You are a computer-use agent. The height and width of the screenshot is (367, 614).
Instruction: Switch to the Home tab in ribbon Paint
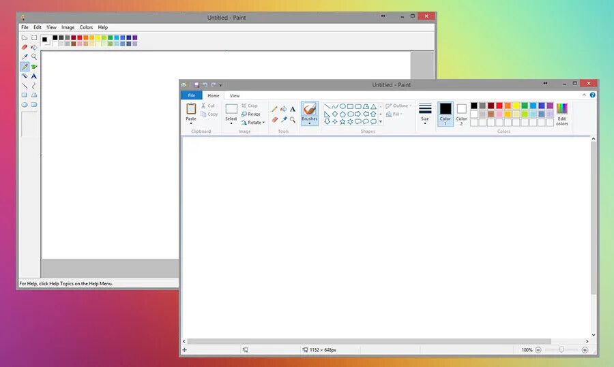pos(214,96)
